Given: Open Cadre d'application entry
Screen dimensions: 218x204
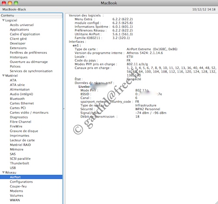Looking at the screenshot, I should tap(25, 34).
